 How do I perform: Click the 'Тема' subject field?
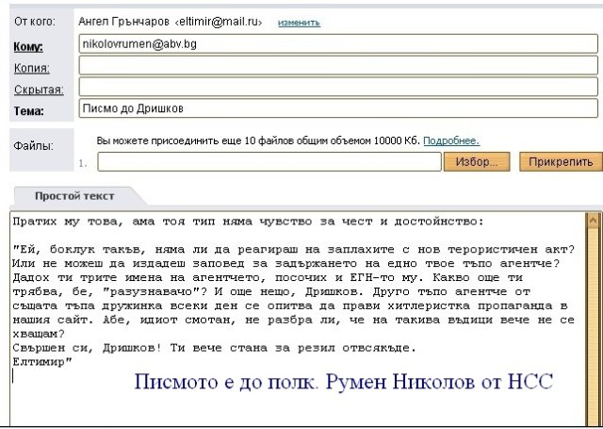pos(338,108)
